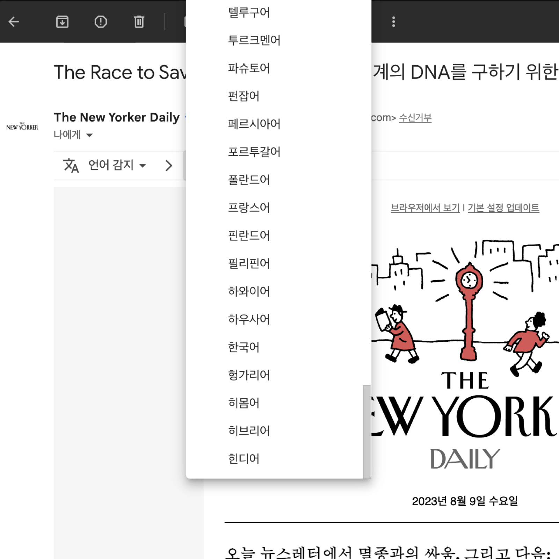Image resolution: width=559 pixels, height=559 pixels.
Task: Report spam with the exclamation icon
Action: [101, 22]
